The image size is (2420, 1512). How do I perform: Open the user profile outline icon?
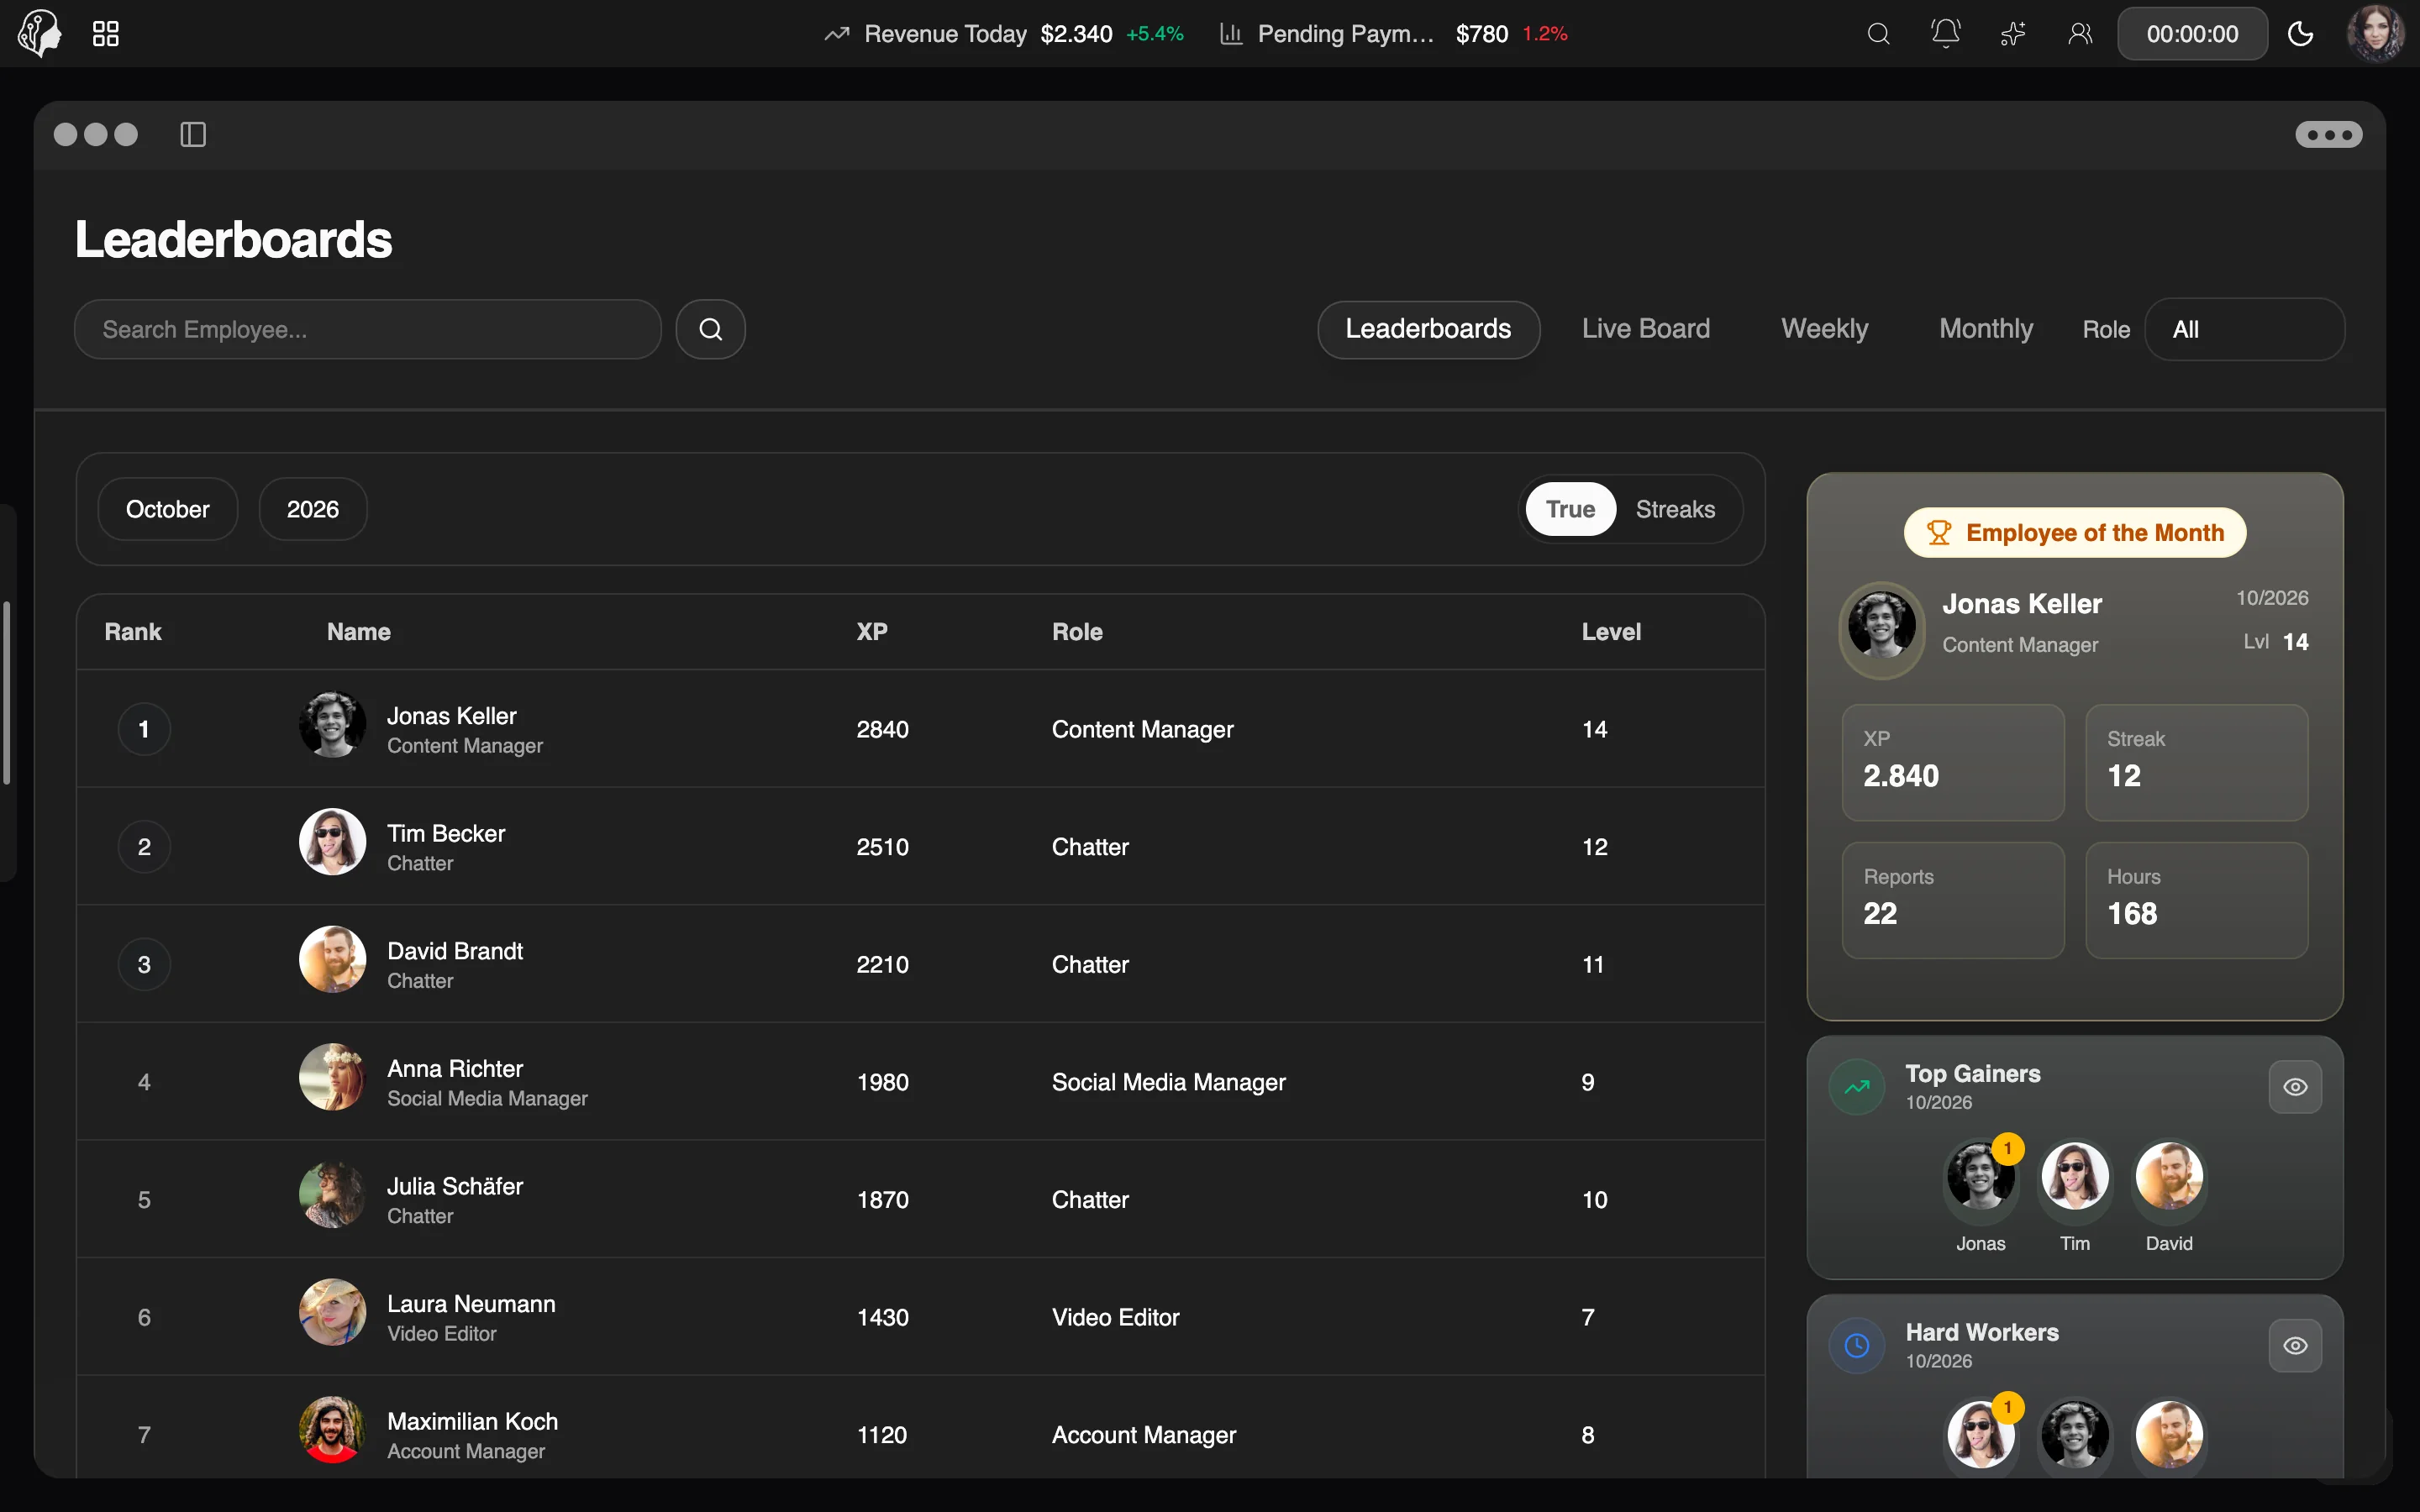pos(2080,34)
